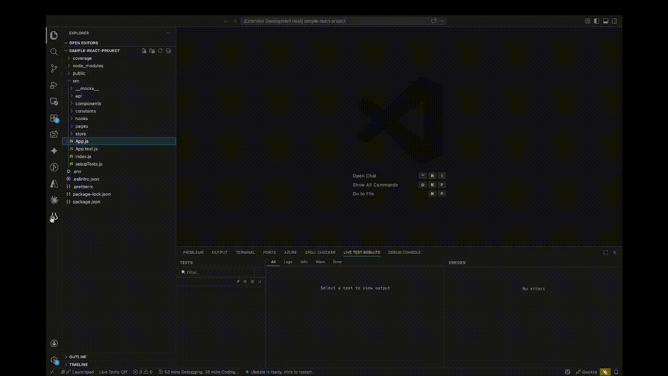Open Run and Debug view
This screenshot has width=668, height=376.
pos(54,85)
